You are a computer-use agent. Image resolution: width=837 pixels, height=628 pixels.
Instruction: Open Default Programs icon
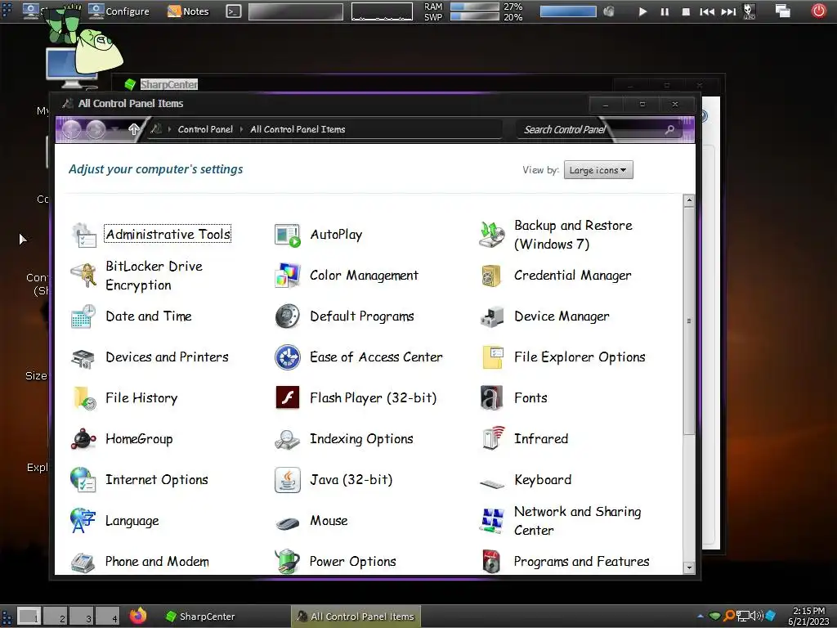pos(288,316)
